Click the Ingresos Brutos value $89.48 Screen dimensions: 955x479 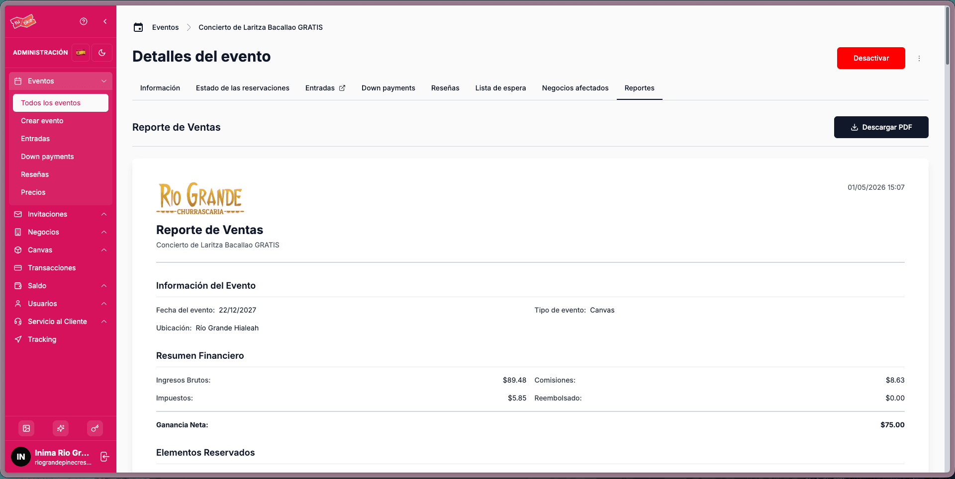(514, 380)
